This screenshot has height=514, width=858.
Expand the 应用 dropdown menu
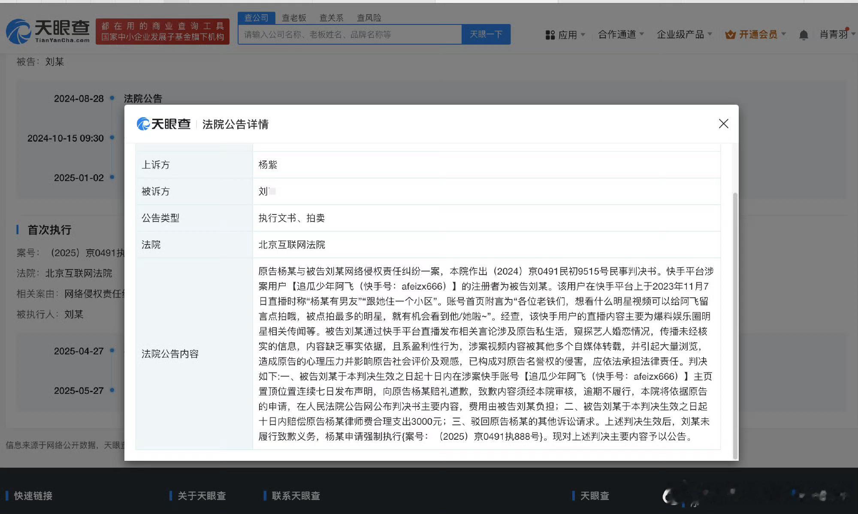click(x=571, y=35)
